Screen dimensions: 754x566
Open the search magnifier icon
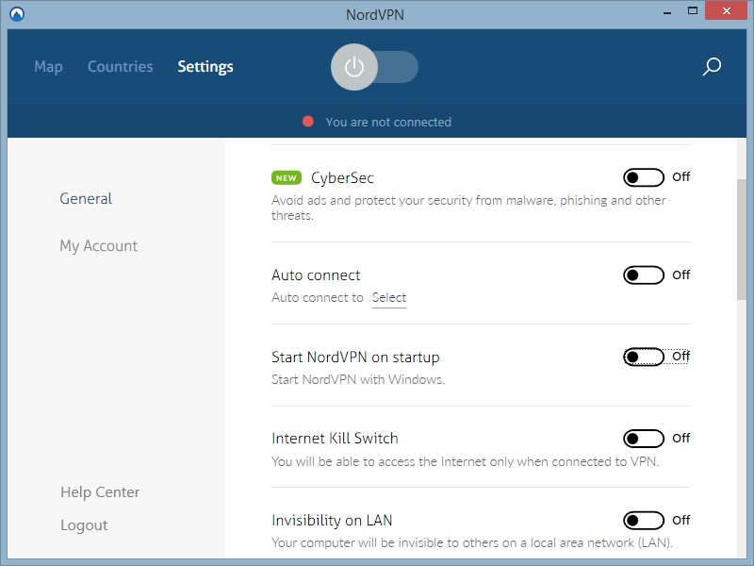click(712, 67)
